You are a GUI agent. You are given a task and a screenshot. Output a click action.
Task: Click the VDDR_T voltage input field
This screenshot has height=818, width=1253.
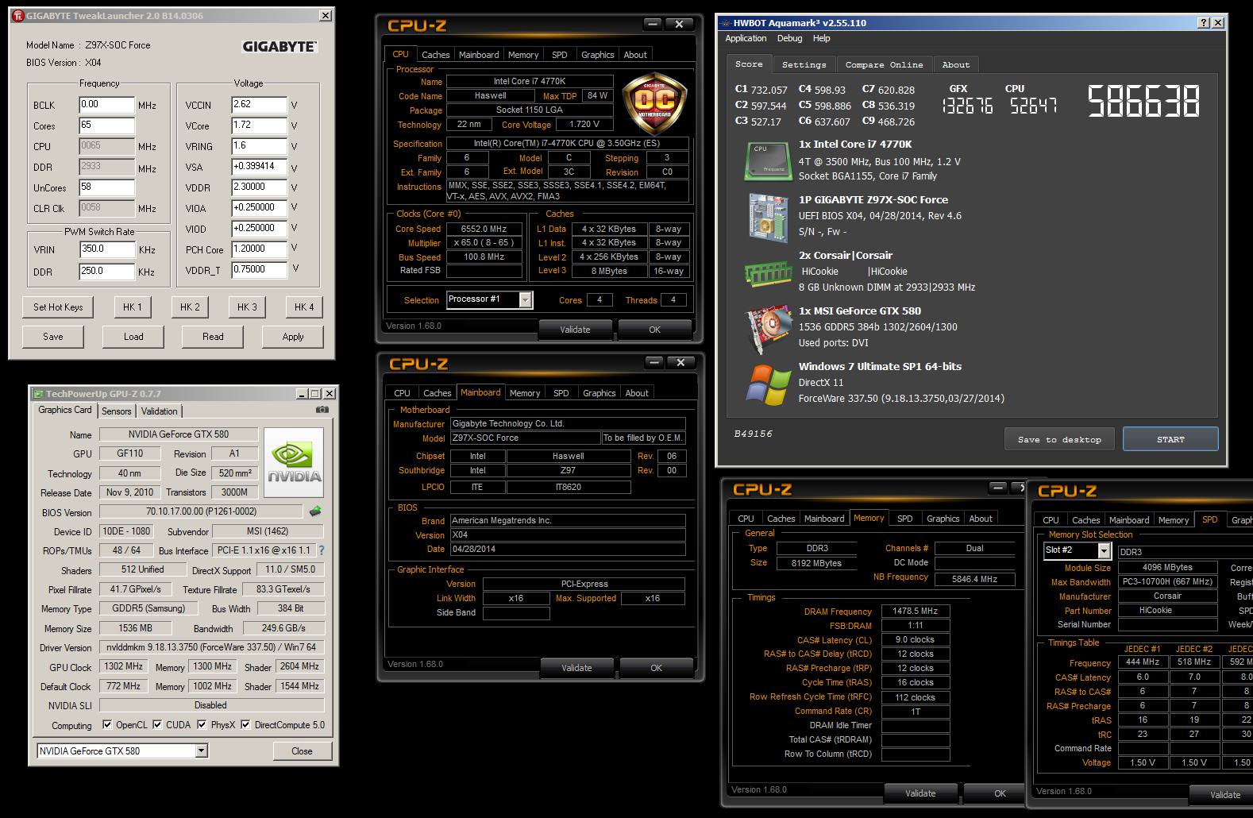[x=260, y=270]
